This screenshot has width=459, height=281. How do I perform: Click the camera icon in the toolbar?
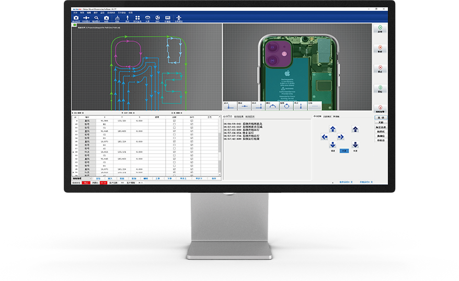pos(76,18)
